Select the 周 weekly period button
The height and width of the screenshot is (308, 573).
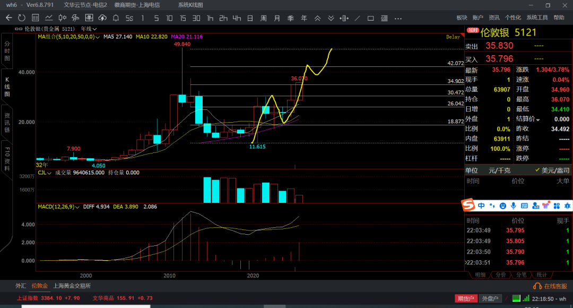point(264,18)
